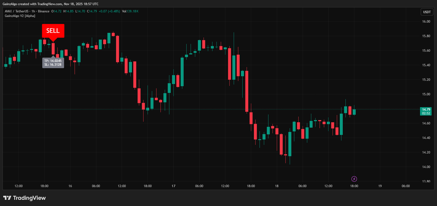Click the 02:52 candle countdown timer
Viewport: 437px width, 206px height.
click(426, 113)
